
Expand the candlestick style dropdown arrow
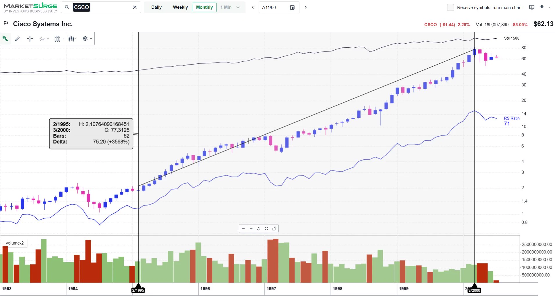76,39
